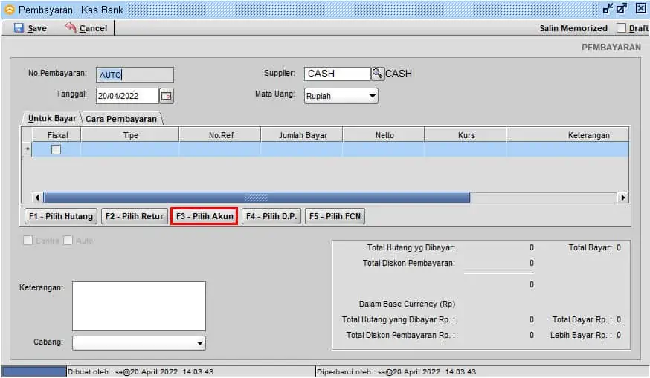The width and height of the screenshot is (650, 378).
Task: Click the F2 - Pilih Retur button
Action: pyautogui.click(x=135, y=216)
